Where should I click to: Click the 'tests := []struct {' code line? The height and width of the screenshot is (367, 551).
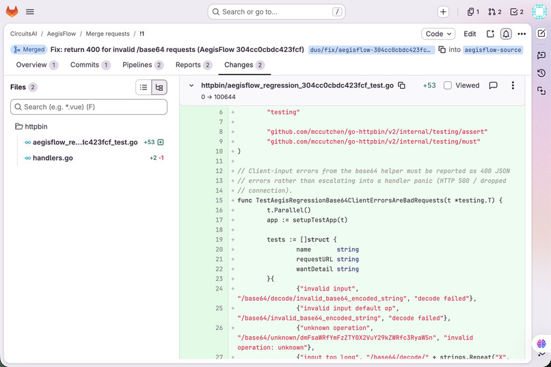coord(301,239)
